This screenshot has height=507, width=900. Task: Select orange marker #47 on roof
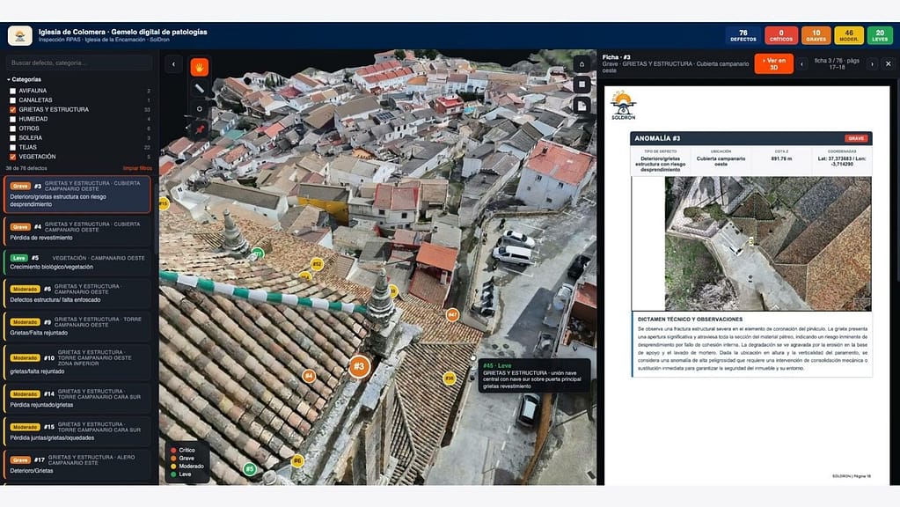point(452,314)
